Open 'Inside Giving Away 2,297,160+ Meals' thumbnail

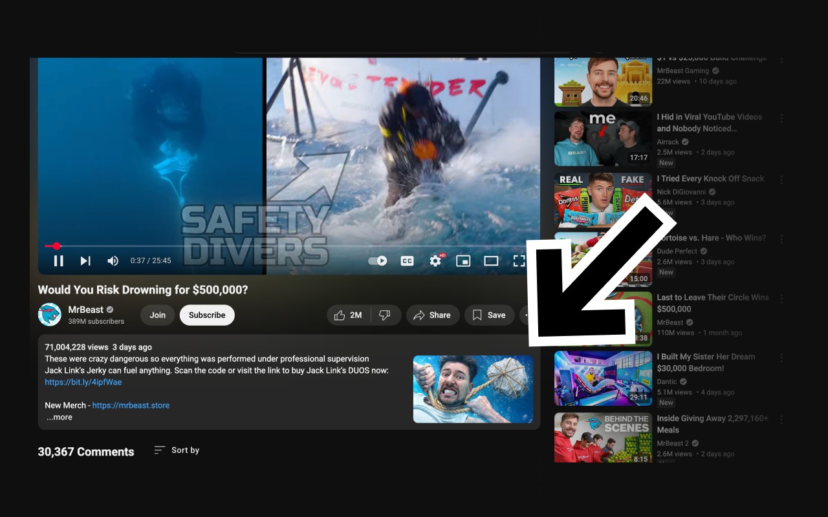coord(603,438)
